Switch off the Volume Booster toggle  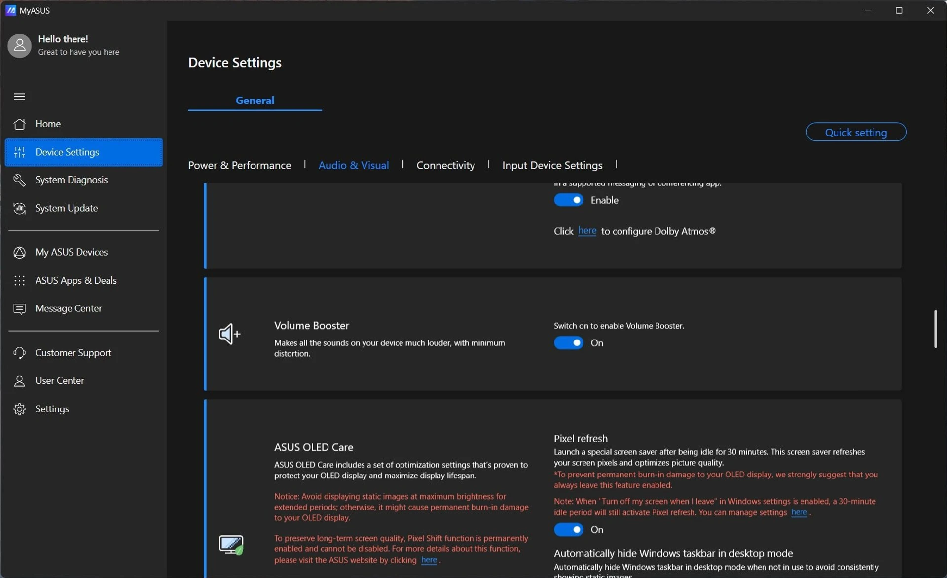[568, 342]
